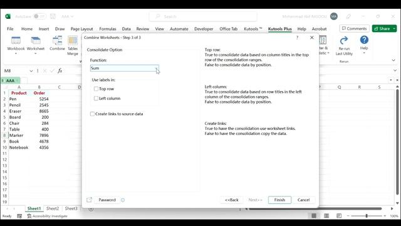
Task: Check the Left column checkbox
Action: [x=96, y=99]
